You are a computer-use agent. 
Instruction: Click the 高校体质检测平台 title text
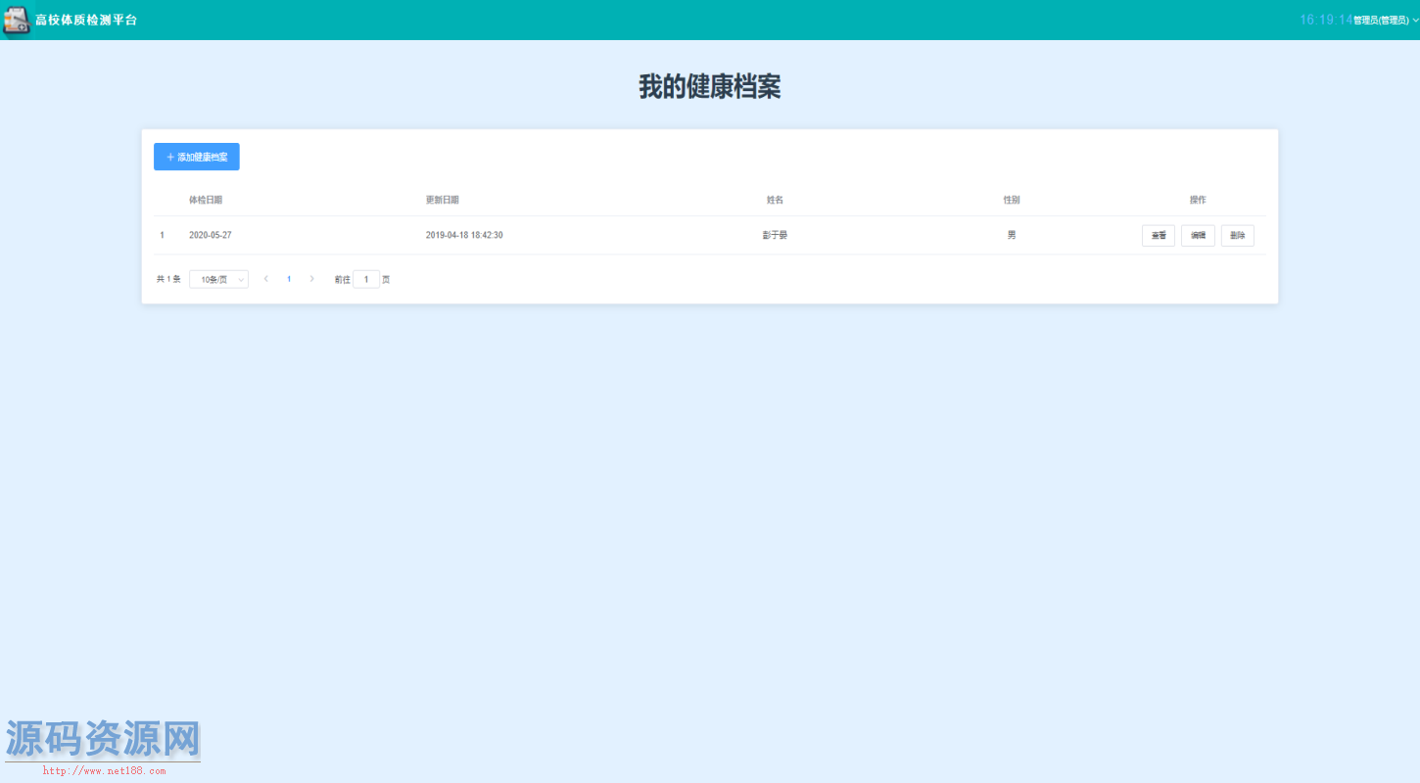(x=86, y=21)
